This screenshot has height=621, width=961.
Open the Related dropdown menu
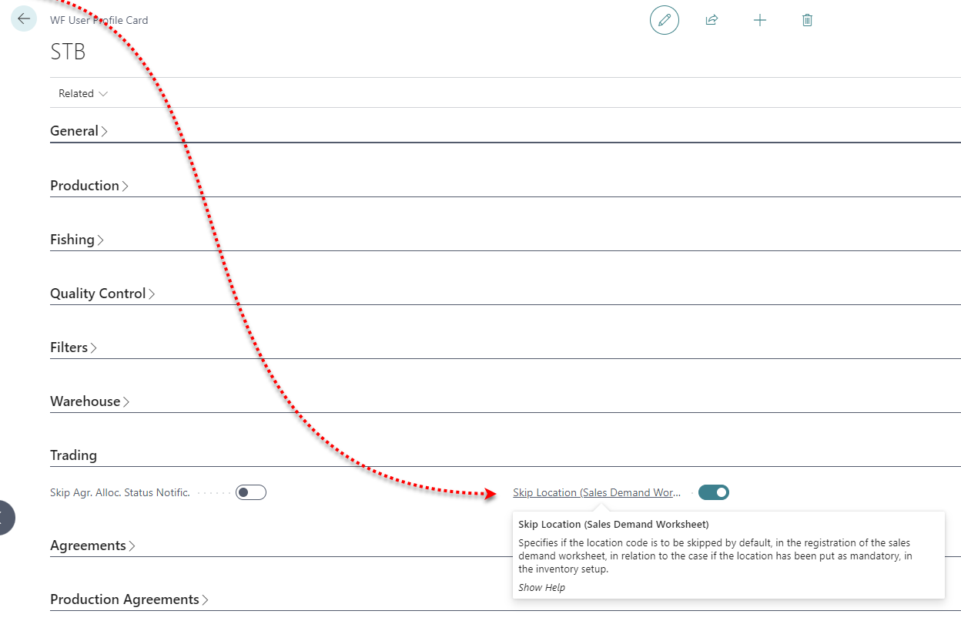(x=82, y=93)
